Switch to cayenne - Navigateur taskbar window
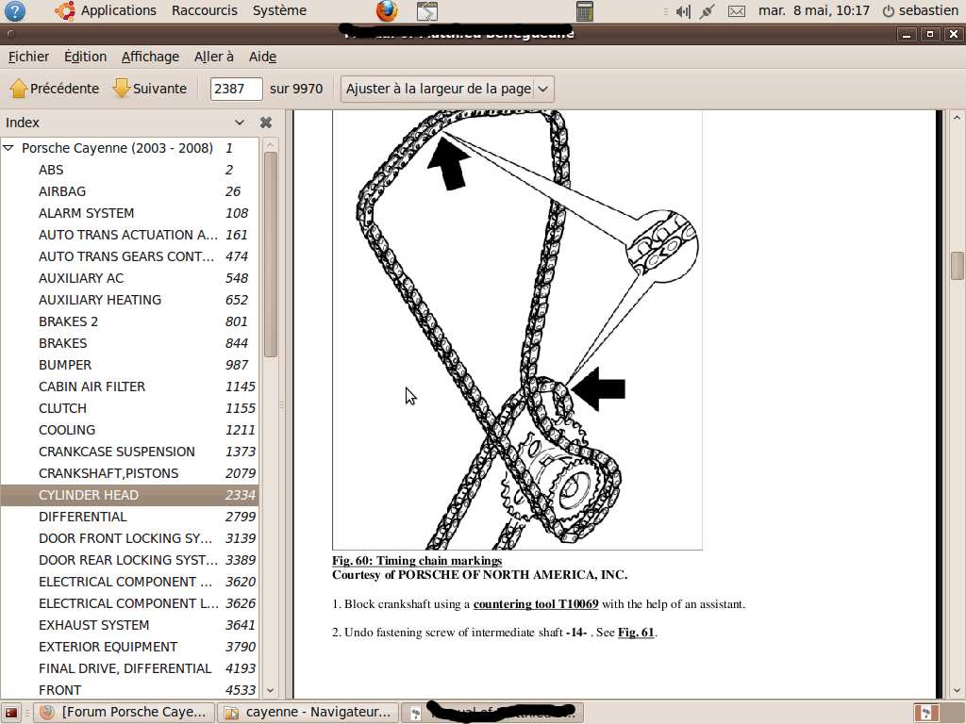The height and width of the screenshot is (724, 966). (308, 713)
